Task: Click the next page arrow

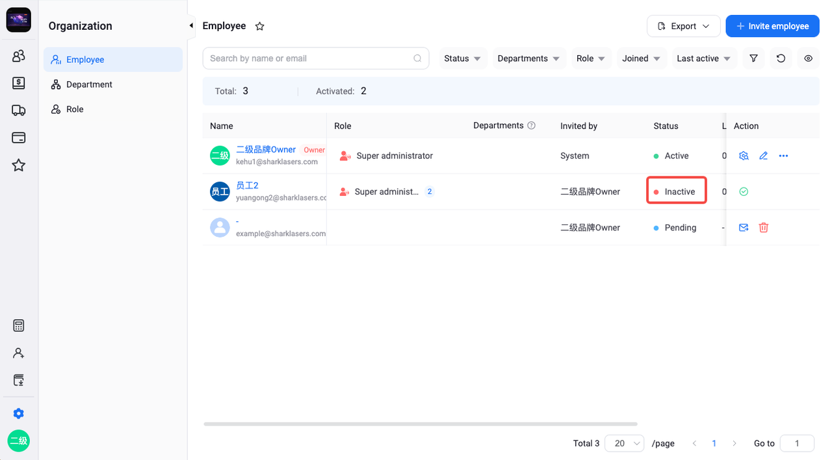Action: click(734, 443)
